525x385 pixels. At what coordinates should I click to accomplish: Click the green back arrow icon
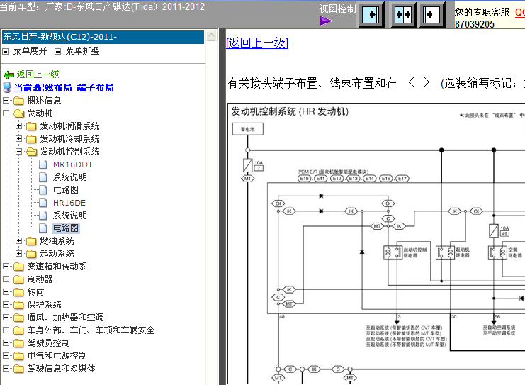[x=9, y=74]
